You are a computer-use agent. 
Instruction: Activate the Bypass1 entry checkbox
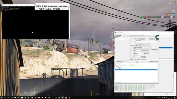click(x=117, y=67)
